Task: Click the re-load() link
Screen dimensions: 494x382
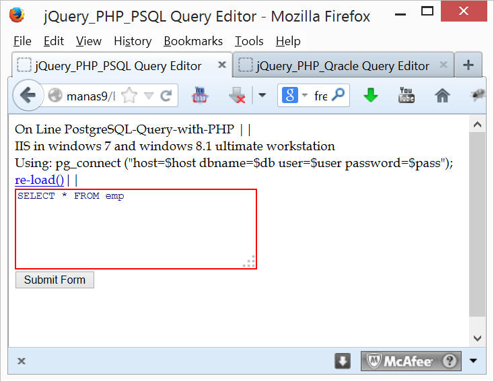Action: pos(39,180)
